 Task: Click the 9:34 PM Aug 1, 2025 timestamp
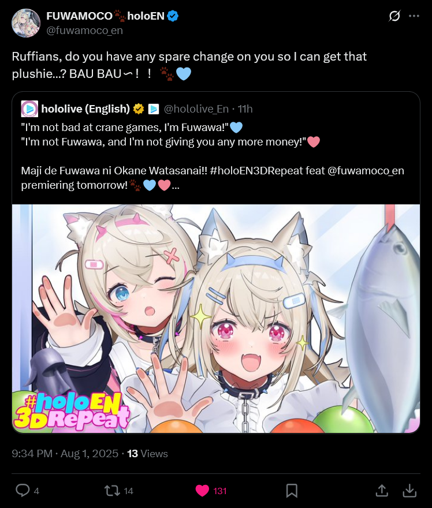(x=65, y=453)
